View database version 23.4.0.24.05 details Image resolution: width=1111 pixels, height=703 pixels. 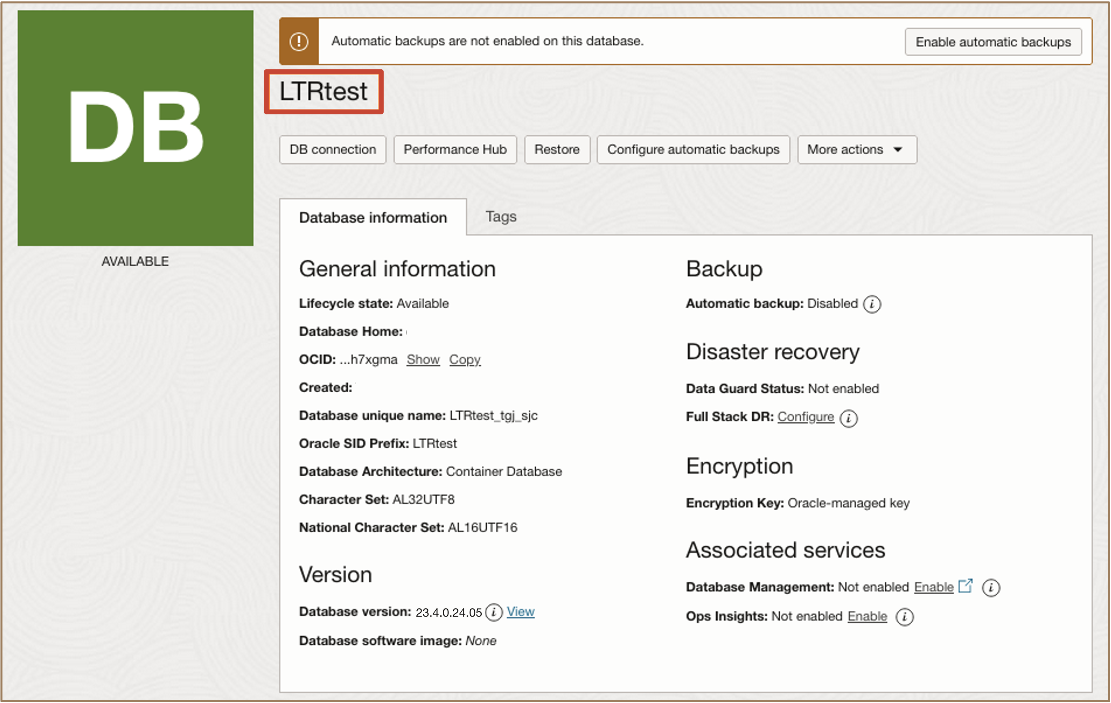(521, 612)
